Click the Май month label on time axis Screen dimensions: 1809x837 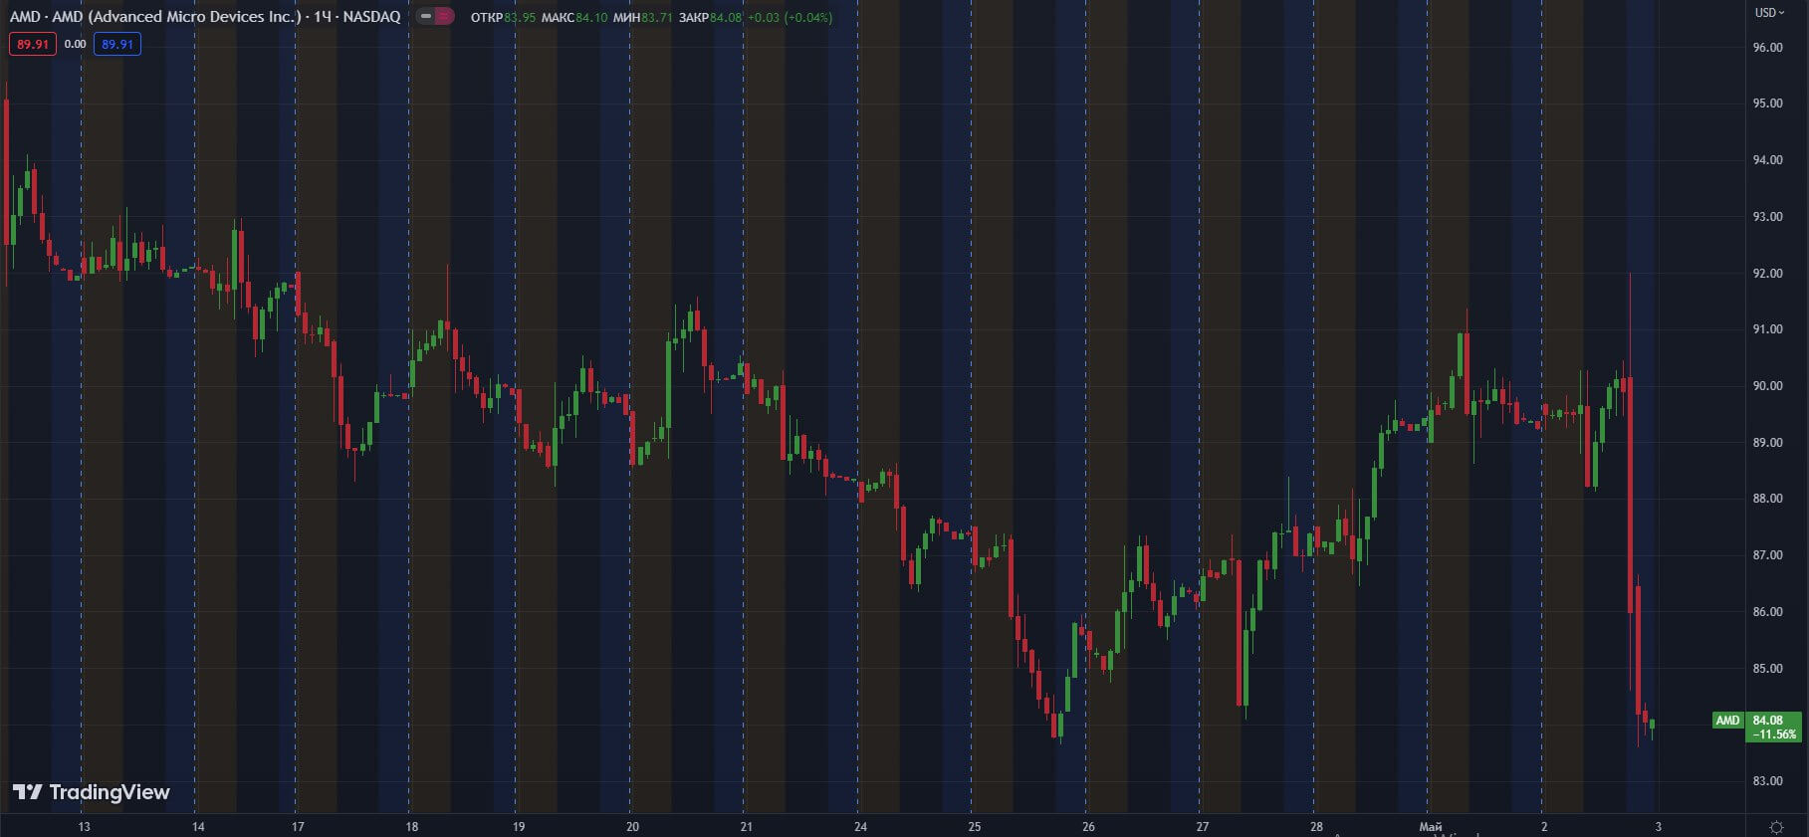click(1430, 826)
